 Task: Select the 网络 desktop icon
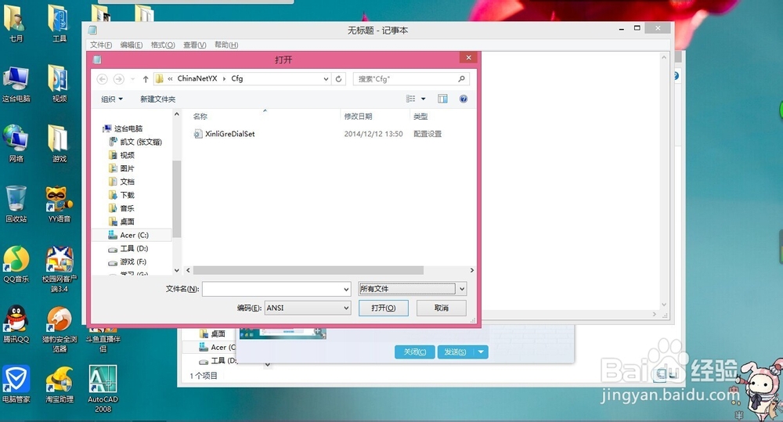16,144
